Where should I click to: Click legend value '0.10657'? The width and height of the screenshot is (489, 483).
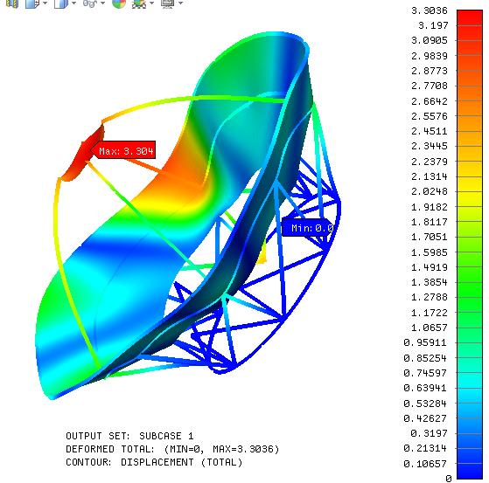(x=425, y=464)
